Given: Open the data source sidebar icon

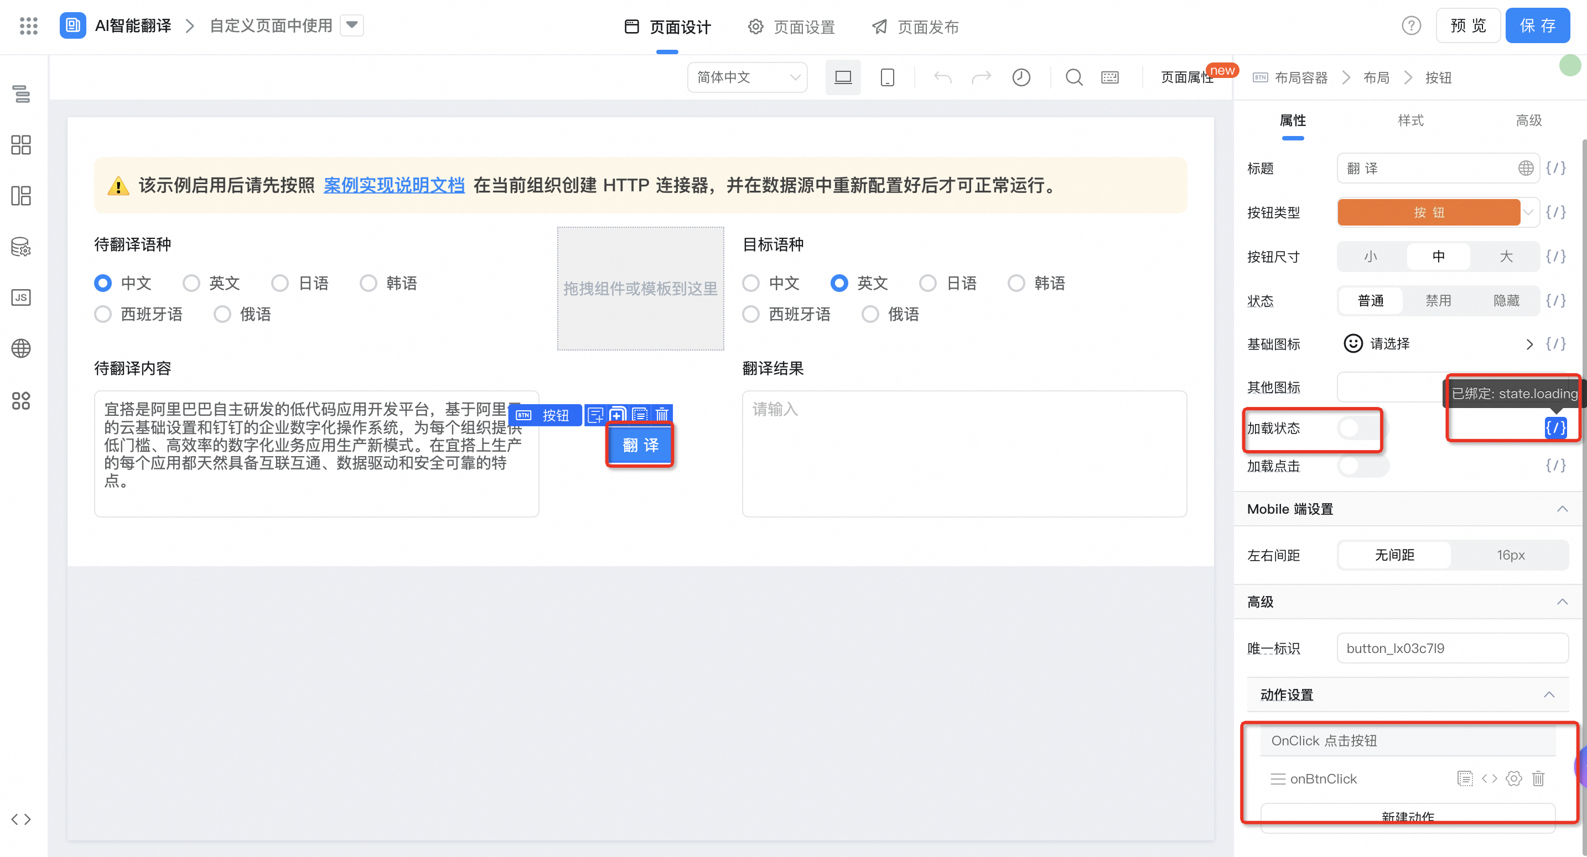Looking at the screenshot, I should [21, 247].
